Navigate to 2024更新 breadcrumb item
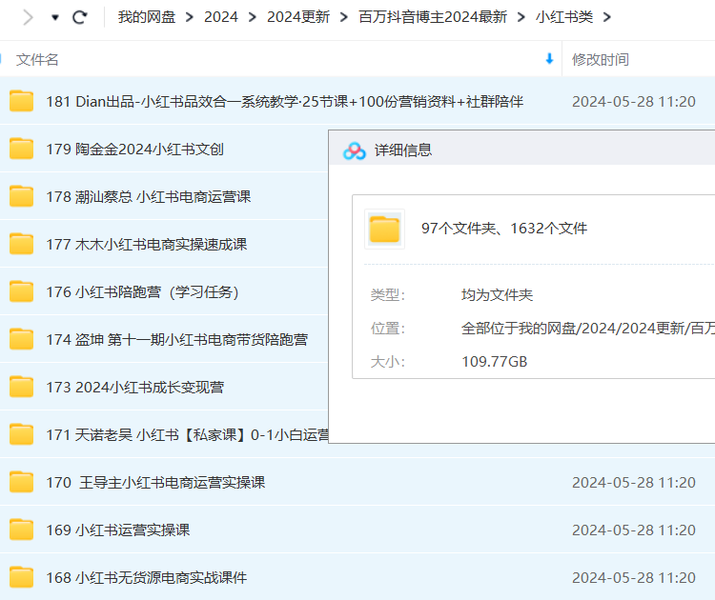The width and height of the screenshot is (715, 600). [x=298, y=17]
